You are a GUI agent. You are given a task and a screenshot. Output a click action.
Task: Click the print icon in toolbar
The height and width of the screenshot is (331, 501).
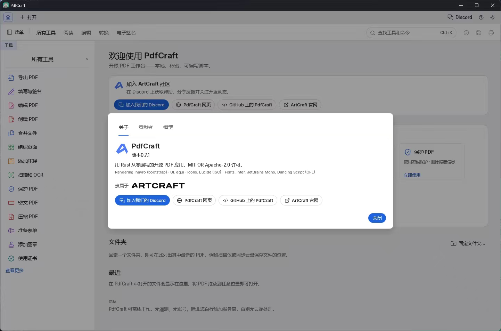point(491,33)
